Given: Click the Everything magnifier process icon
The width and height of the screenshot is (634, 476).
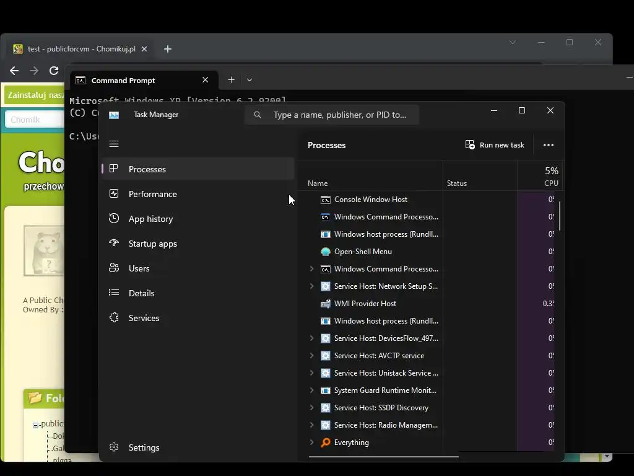Looking at the screenshot, I should tap(326, 443).
